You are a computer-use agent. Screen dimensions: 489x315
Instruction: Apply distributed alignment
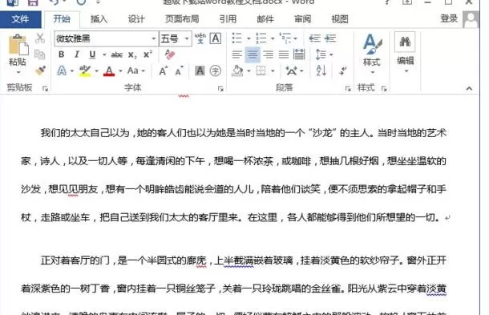(x=299, y=55)
